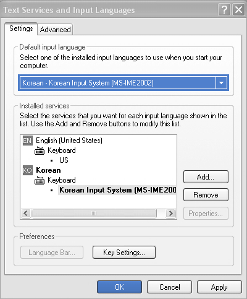Screen dimensions: 247x299
Task: Click the KO language badge icon
Action: pos(28,170)
